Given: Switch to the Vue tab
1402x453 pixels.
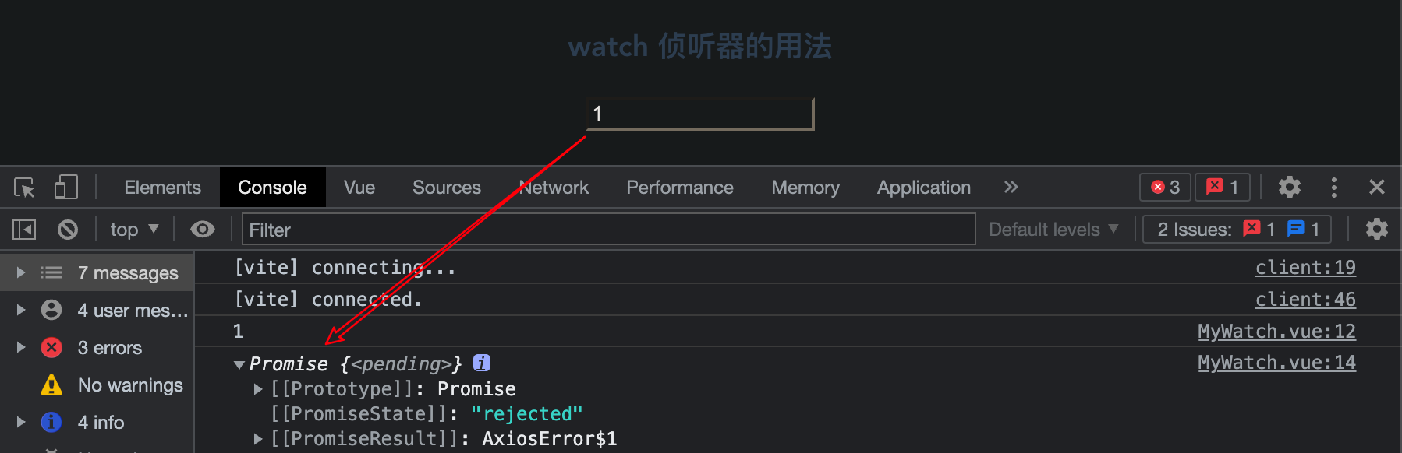Looking at the screenshot, I should click(x=359, y=188).
